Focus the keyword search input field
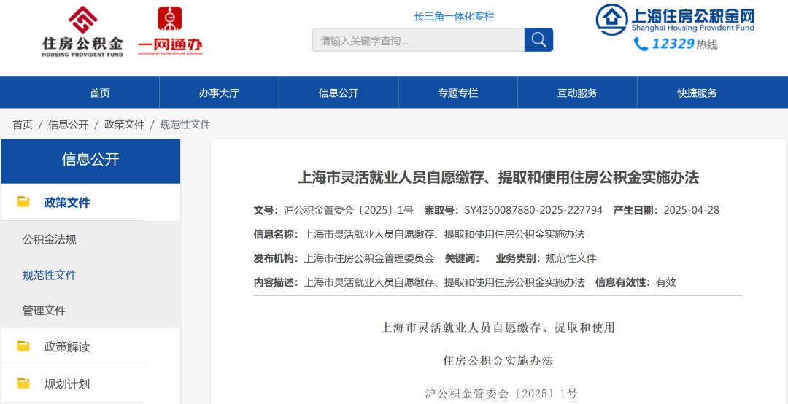Image resolution: width=788 pixels, height=404 pixels. point(418,40)
